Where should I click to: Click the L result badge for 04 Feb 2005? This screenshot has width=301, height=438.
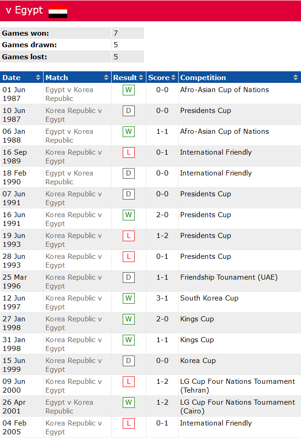[x=129, y=423]
